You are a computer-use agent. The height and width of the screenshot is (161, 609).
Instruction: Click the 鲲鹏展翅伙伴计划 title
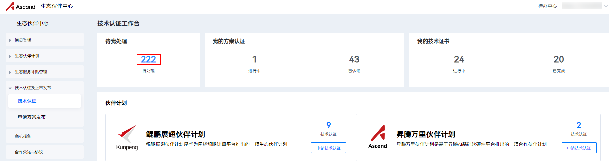[x=175, y=134]
